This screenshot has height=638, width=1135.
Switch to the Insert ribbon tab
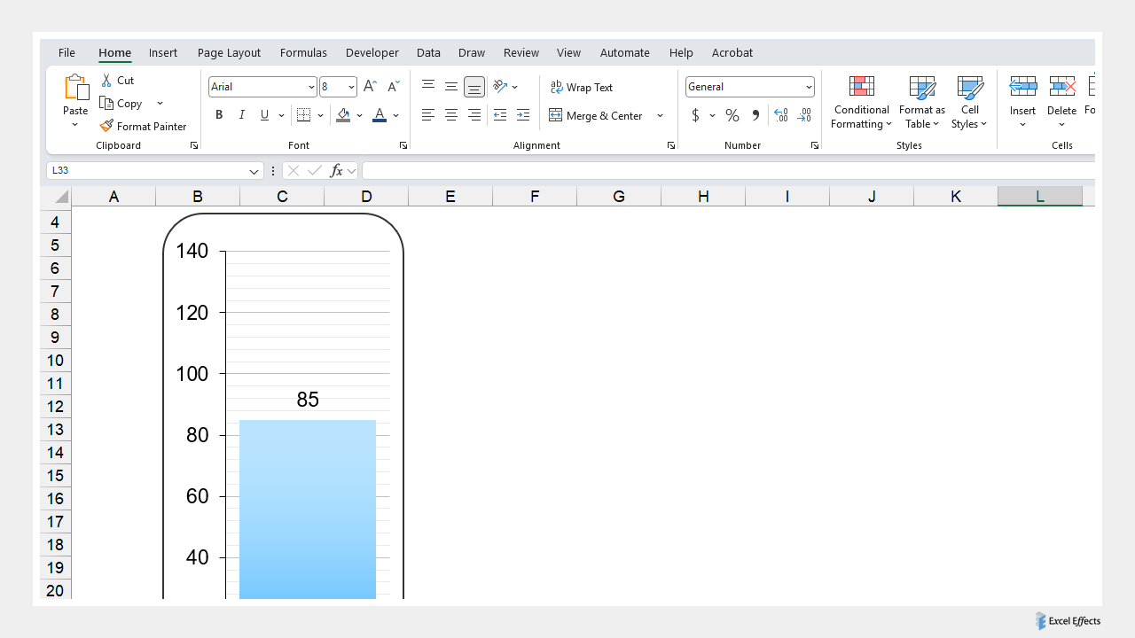pos(163,52)
